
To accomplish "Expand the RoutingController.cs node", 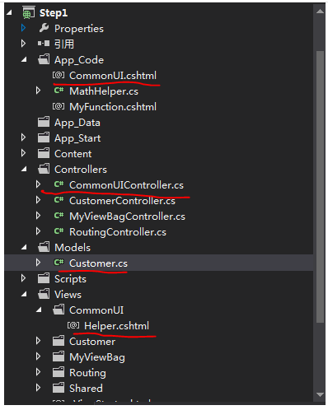I will (x=38, y=231).
